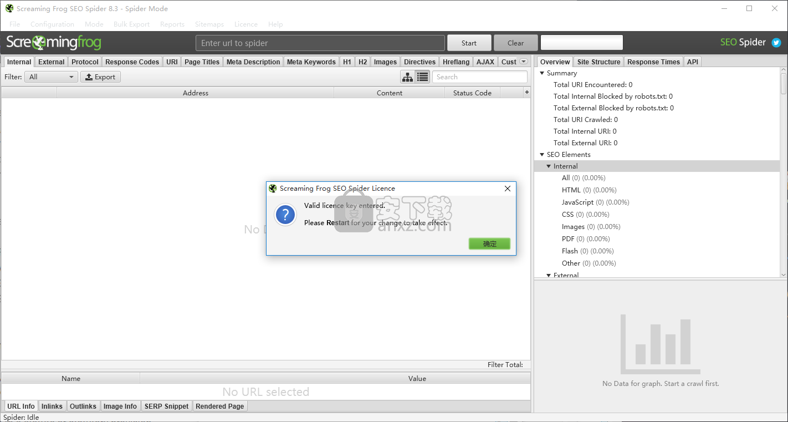Switch to the Directives tab
The height and width of the screenshot is (422, 788).
coord(419,62)
